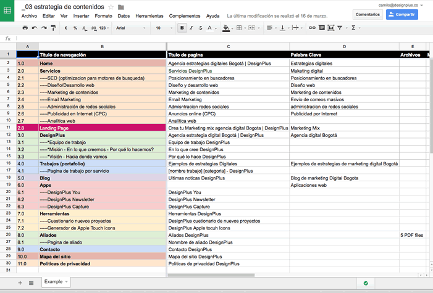The height and width of the screenshot is (293, 433).
Task: Click the Comentarios button
Action: (x=368, y=14)
